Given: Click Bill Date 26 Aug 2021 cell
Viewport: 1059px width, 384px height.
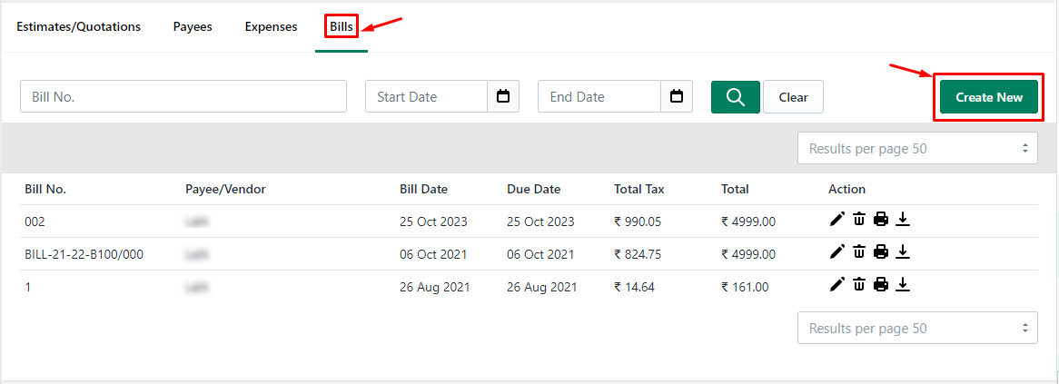Looking at the screenshot, I should click(435, 287).
